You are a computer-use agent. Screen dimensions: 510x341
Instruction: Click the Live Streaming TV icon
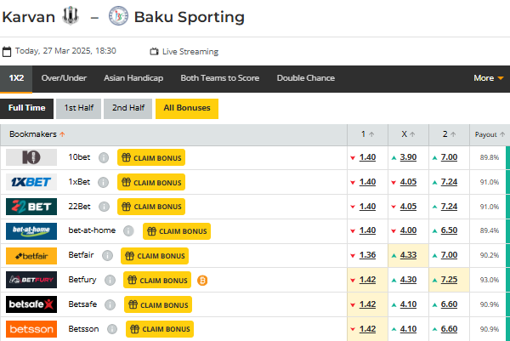pyautogui.click(x=154, y=52)
